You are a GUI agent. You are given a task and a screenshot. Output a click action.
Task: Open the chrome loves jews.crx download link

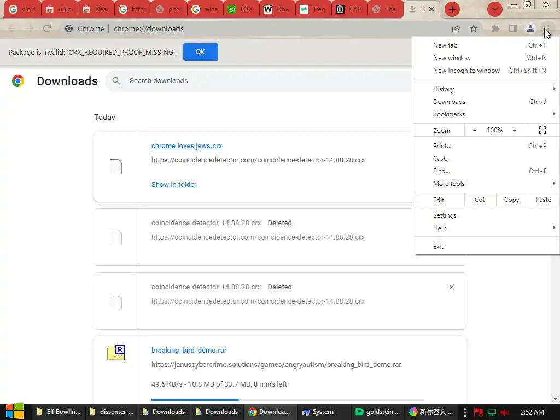(187, 145)
